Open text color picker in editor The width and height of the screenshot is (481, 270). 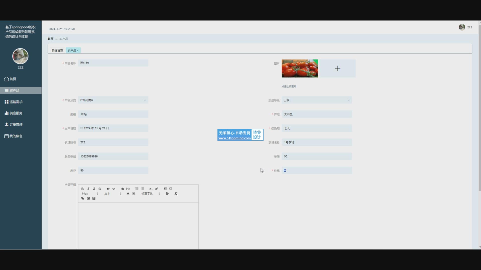pyautogui.click(x=128, y=193)
